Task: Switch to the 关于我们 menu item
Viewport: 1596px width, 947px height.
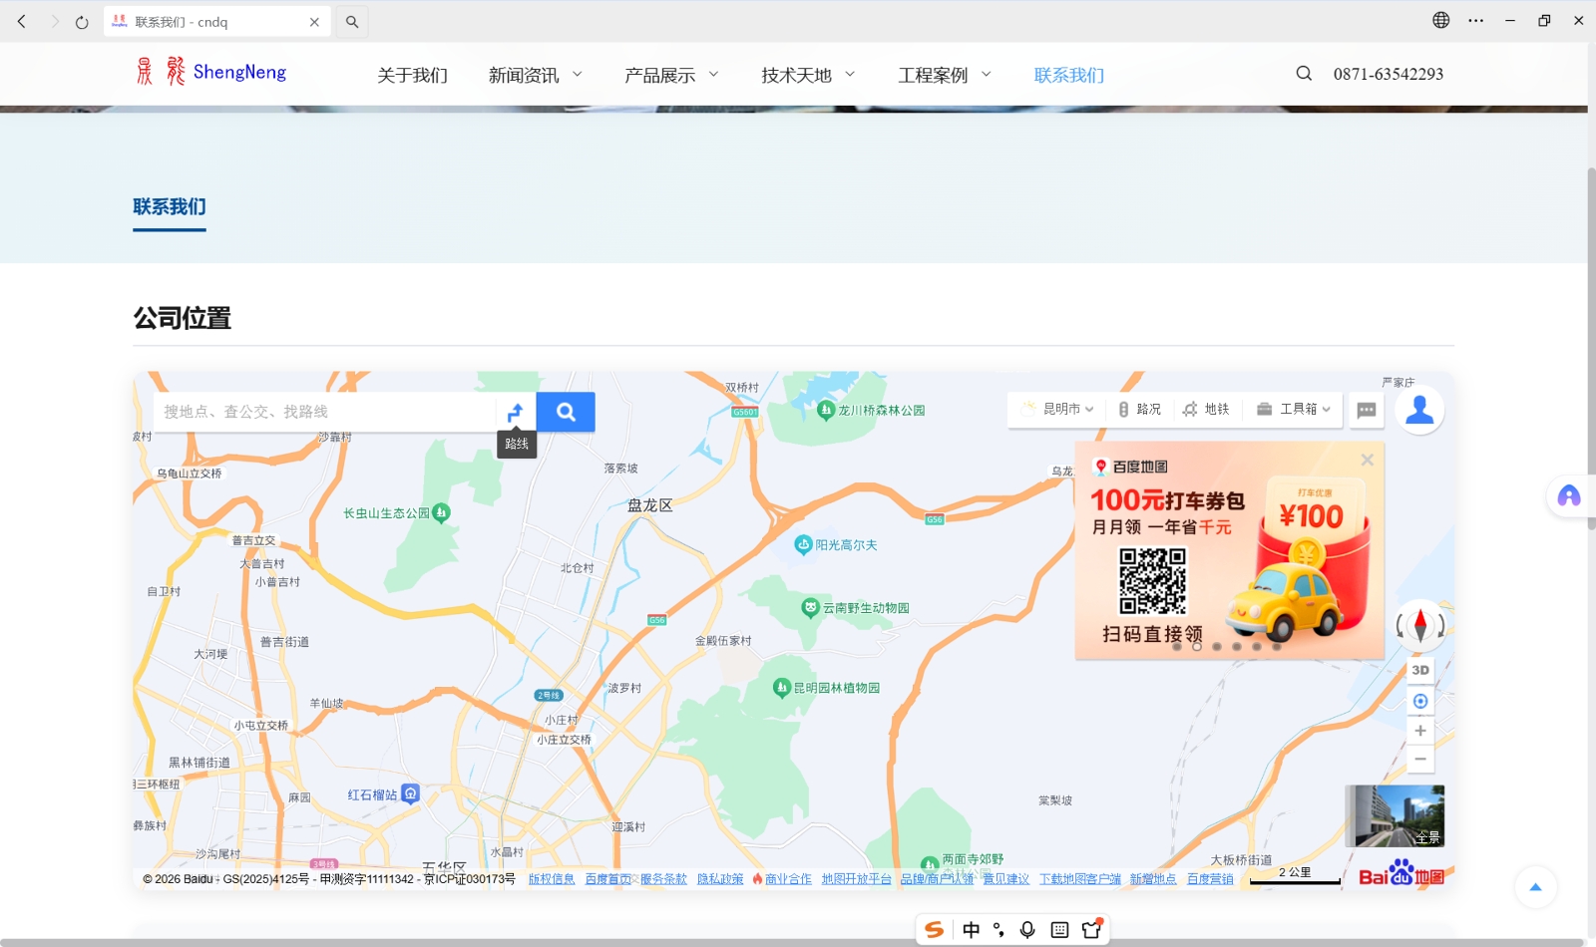Action: (411, 74)
